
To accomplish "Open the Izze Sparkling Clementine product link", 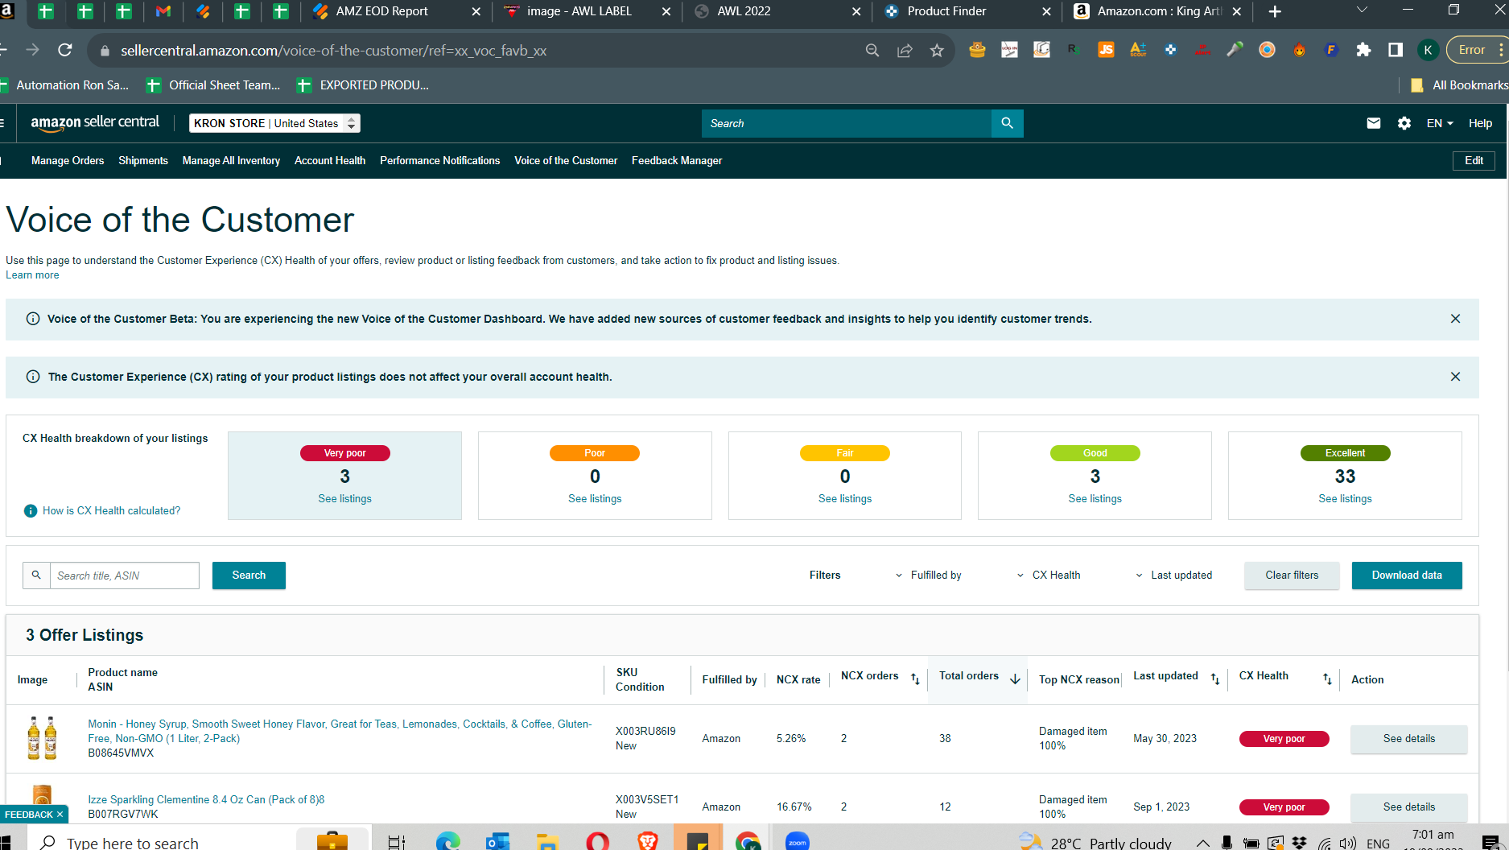I will coord(206,800).
